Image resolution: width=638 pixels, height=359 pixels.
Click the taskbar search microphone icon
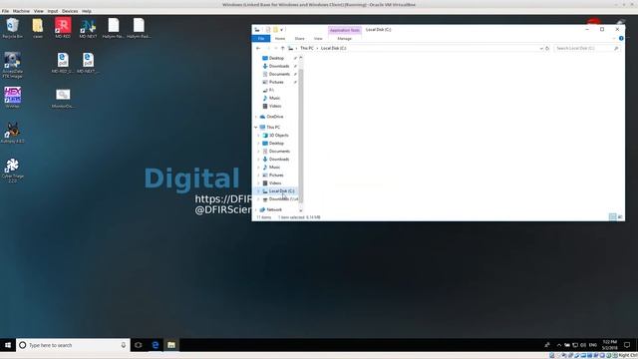124,345
